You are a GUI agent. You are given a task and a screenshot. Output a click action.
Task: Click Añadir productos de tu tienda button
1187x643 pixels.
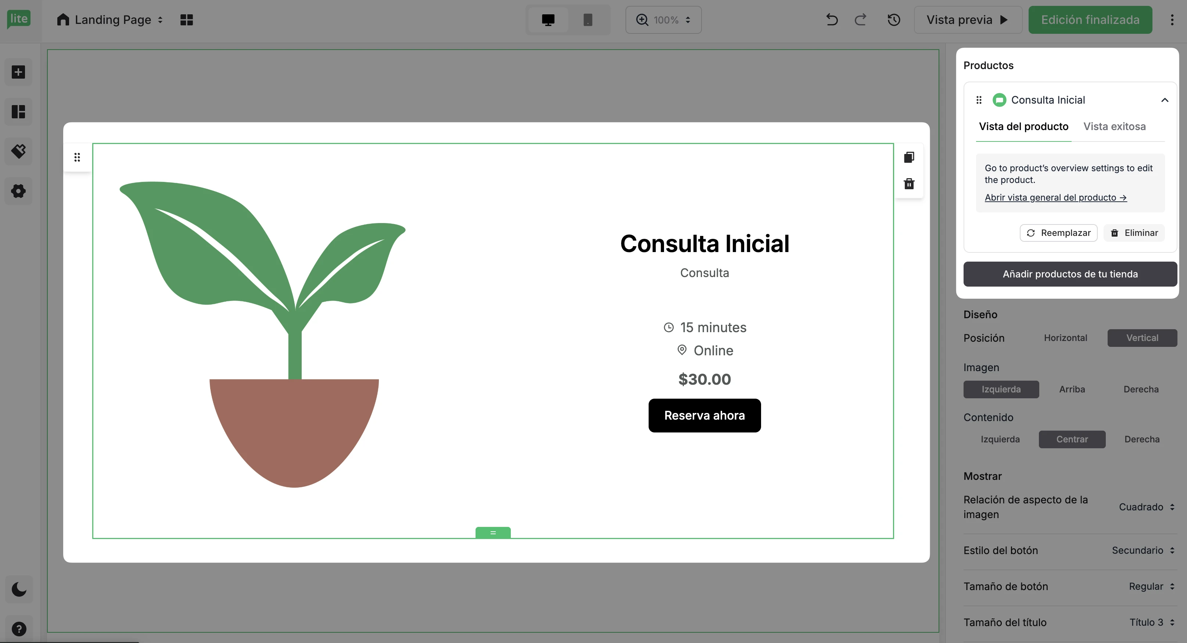(1070, 274)
